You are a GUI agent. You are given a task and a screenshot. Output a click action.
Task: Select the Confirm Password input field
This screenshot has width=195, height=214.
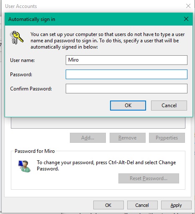coord(126,88)
